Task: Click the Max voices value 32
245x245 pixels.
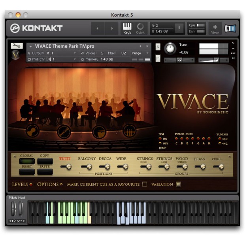Action: [123, 53]
